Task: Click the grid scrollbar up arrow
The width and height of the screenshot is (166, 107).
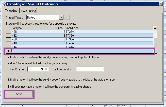Action: click(x=155, y=28)
